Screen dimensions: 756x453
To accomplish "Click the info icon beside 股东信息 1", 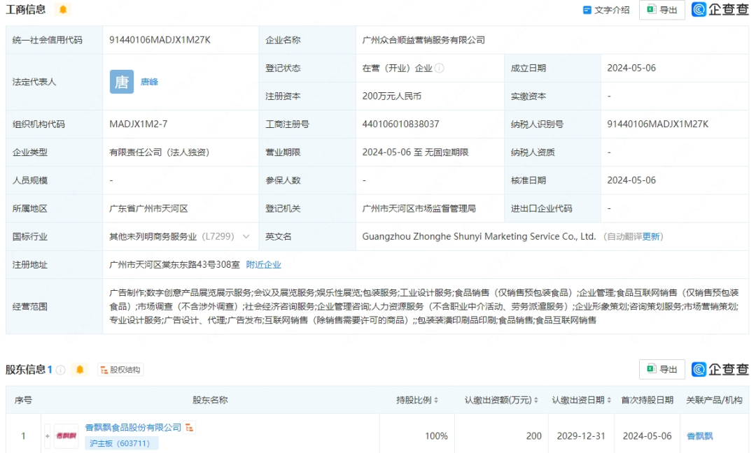I will pyautogui.click(x=61, y=370).
